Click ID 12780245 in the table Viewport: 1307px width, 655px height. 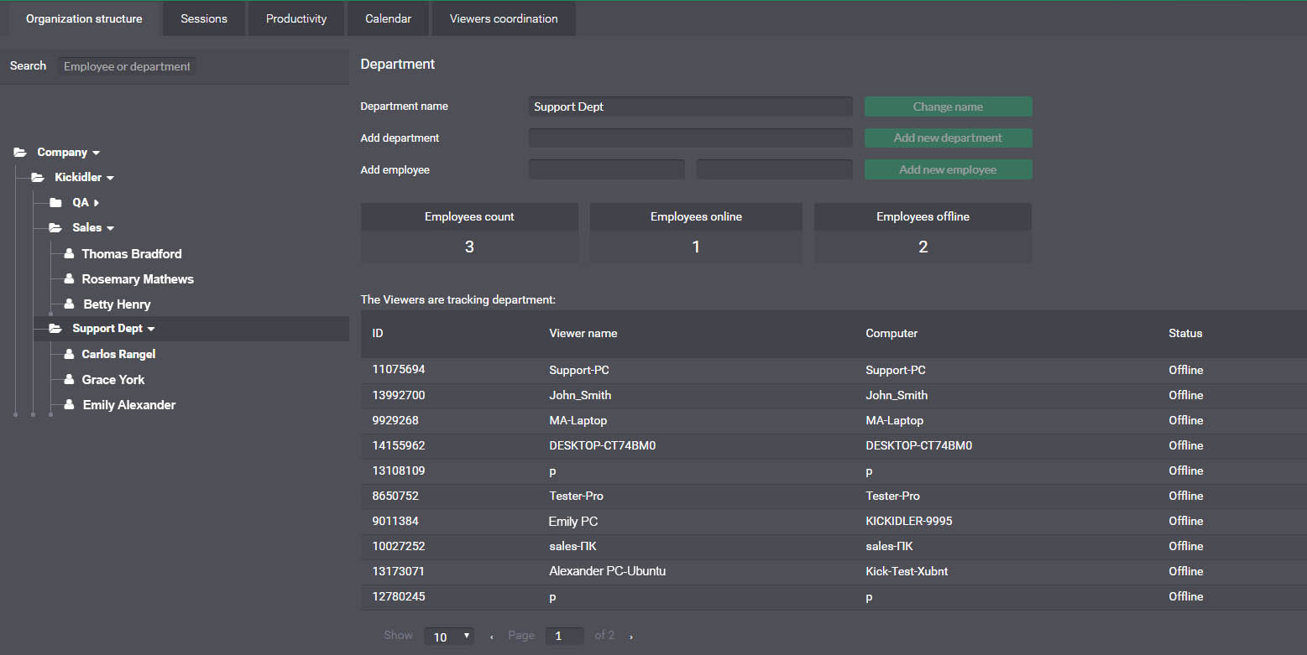[399, 596]
